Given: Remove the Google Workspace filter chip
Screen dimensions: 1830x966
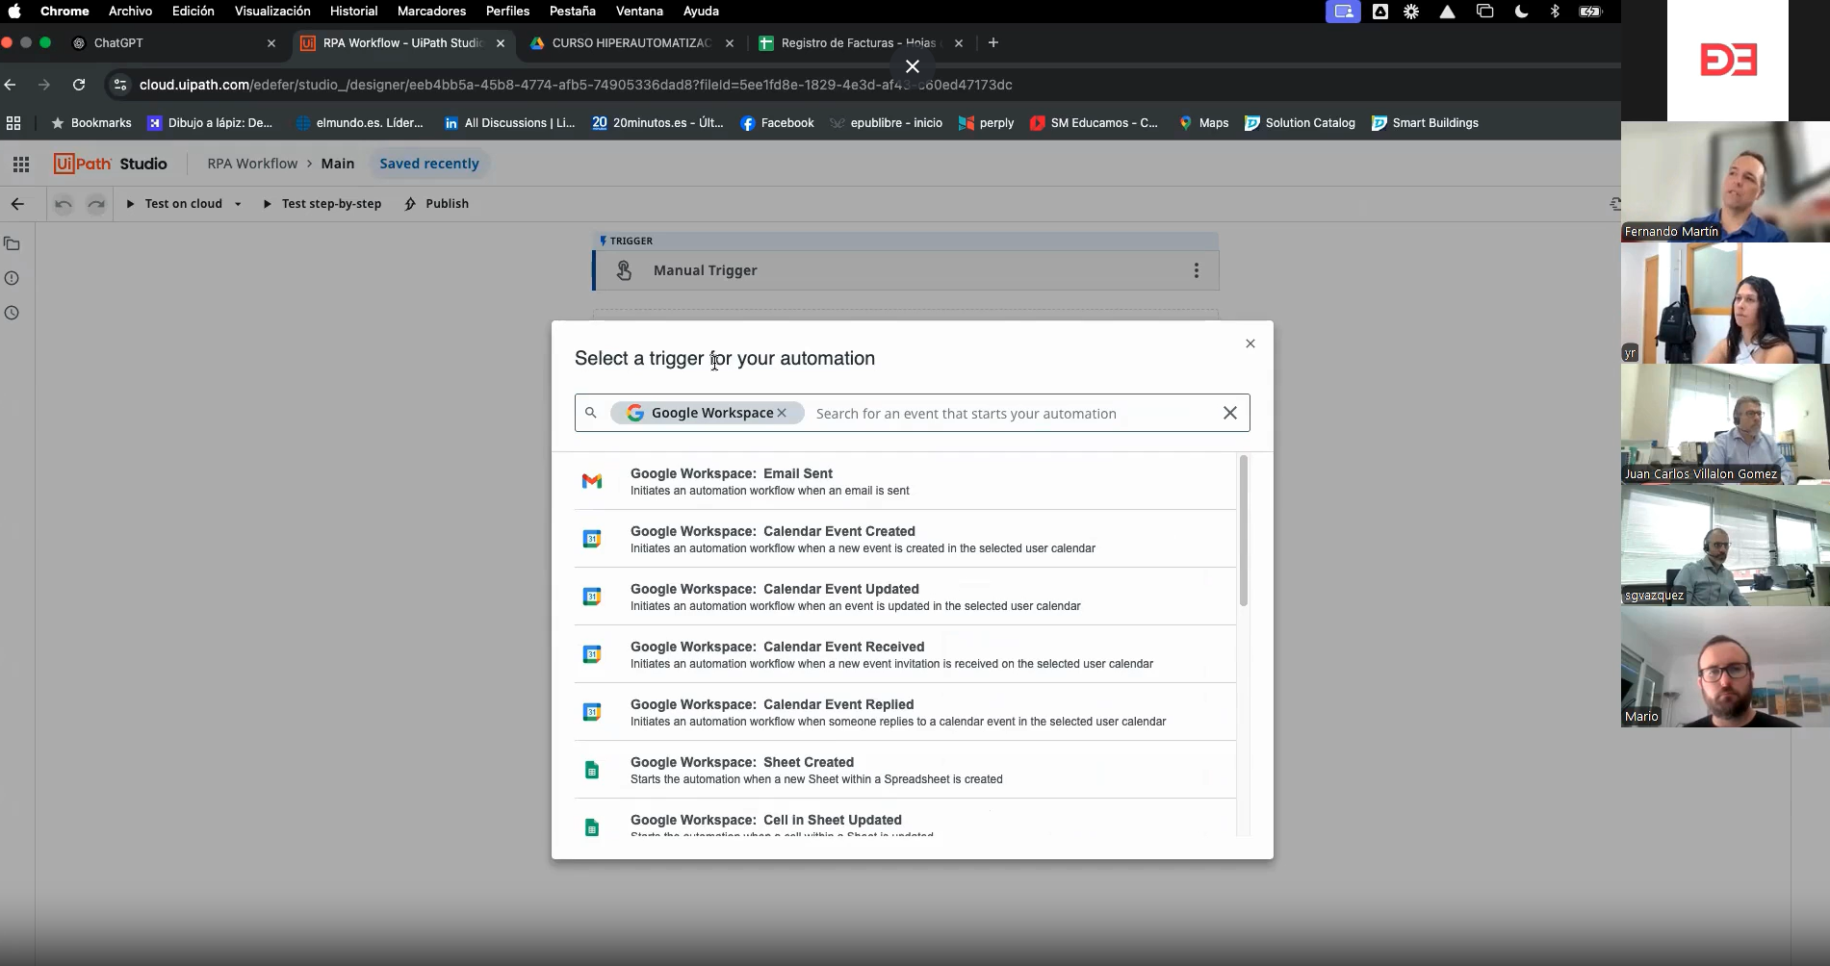Looking at the screenshot, I should [x=782, y=413].
